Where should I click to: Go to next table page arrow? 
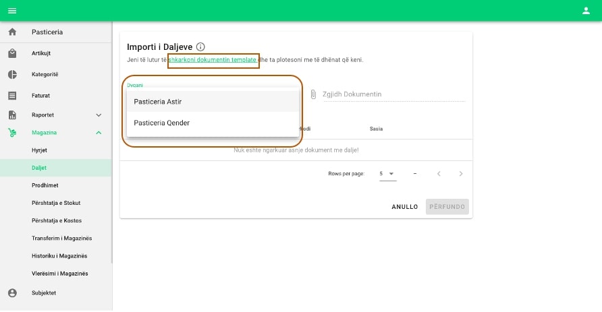461,174
